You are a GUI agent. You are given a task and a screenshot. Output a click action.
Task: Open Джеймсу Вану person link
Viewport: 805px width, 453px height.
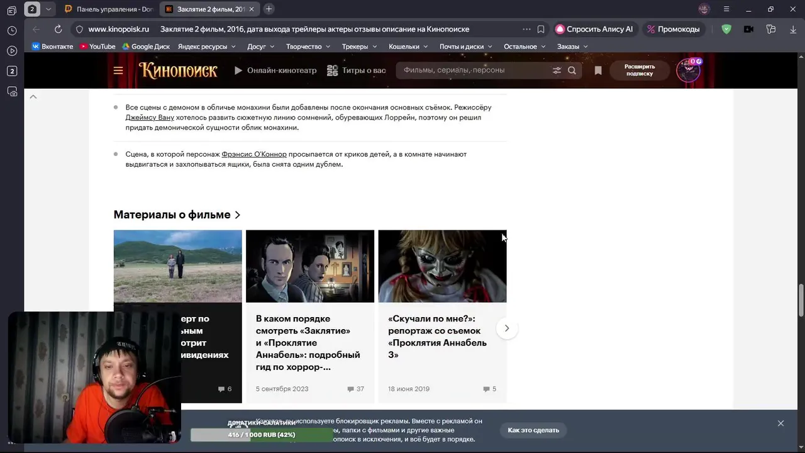click(x=150, y=118)
